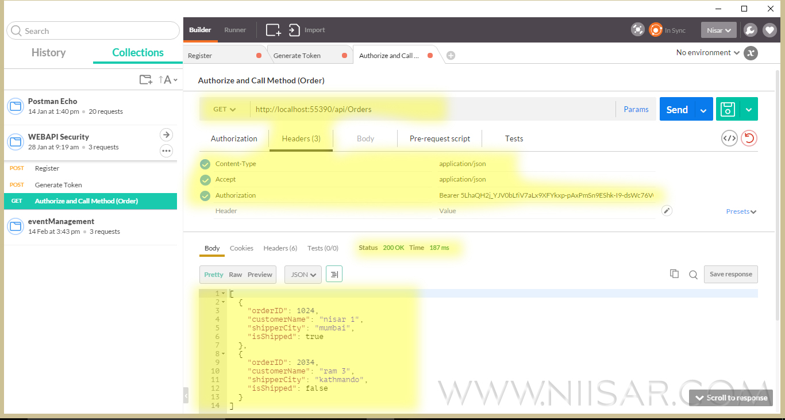Click the heart icon in header
This screenshot has height=420, width=785.
(769, 30)
